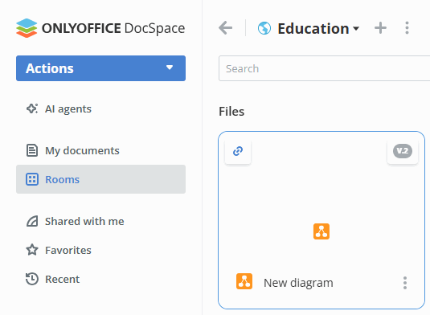Viewport: 430px width, 315px height.
Task: Click the Education room globe icon
Action: pos(264,28)
